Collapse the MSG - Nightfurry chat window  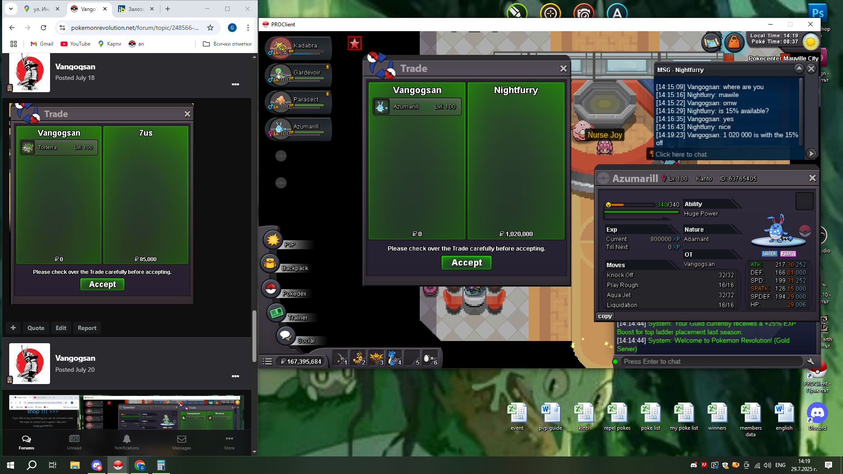tap(799, 68)
